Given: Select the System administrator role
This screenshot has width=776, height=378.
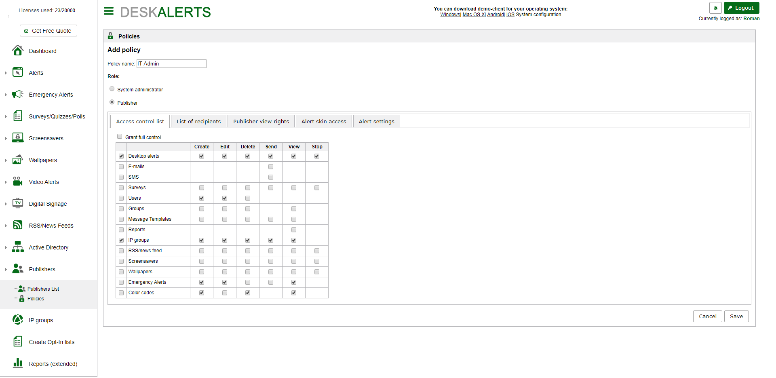Looking at the screenshot, I should coord(112,89).
